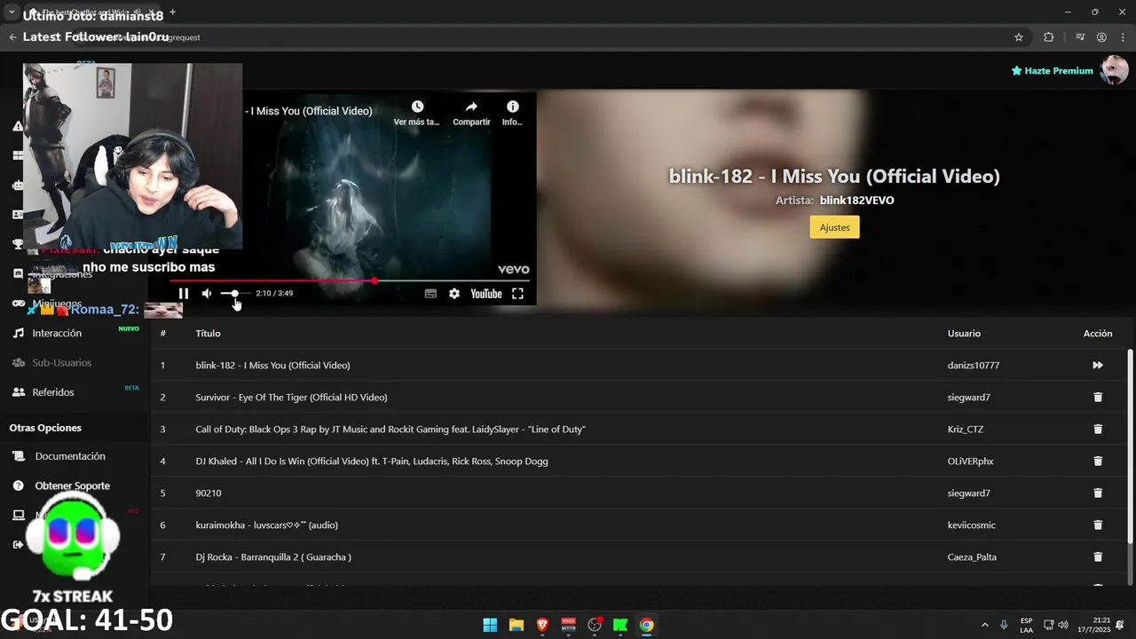1136x639 pixels.
Task: Click user Caeza_Palta in the table
Action: click(x=972, y=556)
